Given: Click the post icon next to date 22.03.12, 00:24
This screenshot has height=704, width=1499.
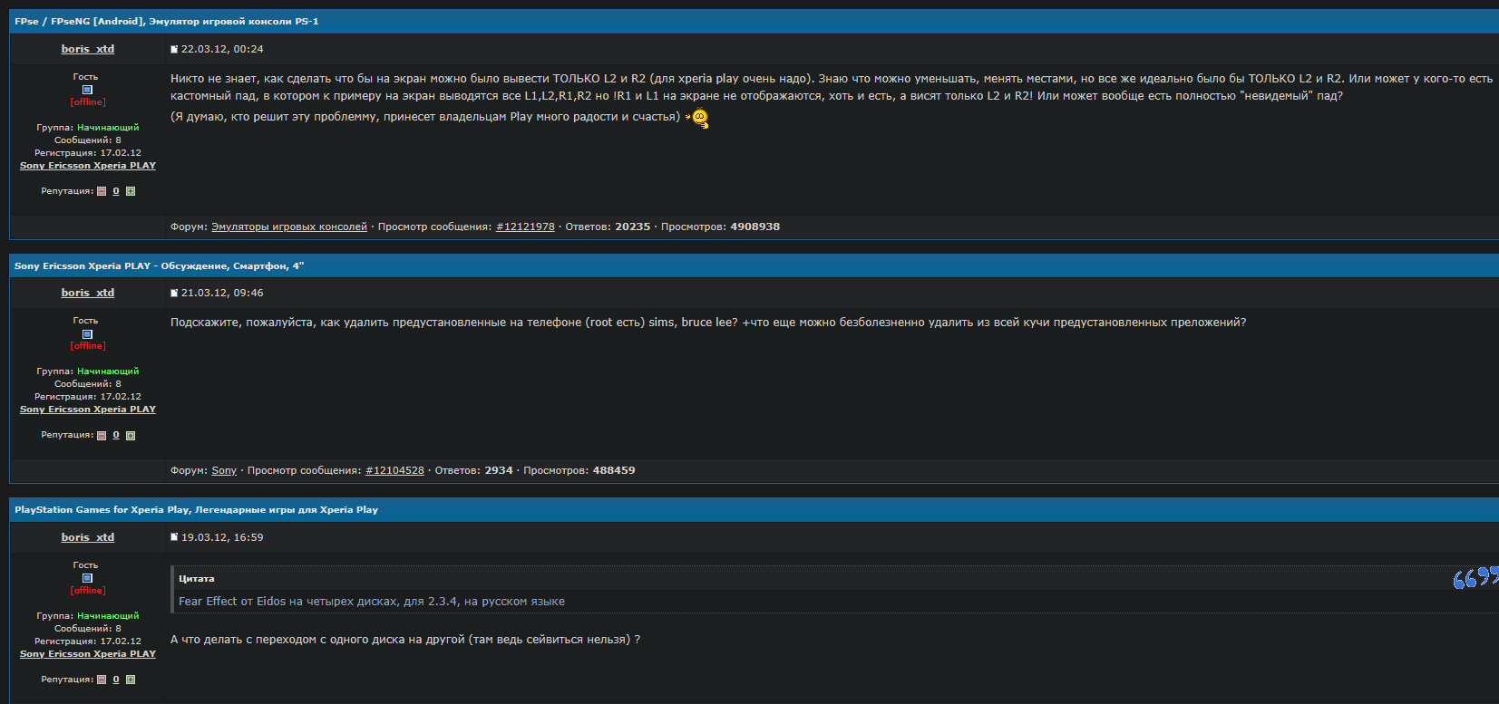Looking at the screenshot, I should pyautogui.click(x=174, y=49).
